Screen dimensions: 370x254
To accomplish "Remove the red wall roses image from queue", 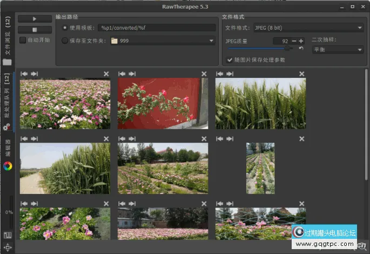I will [x=204, y=74].
